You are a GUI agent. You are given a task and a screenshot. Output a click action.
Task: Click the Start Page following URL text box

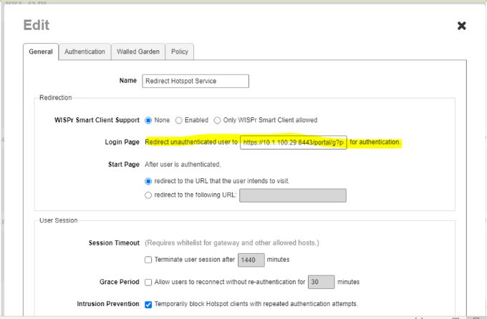point(292,195)
